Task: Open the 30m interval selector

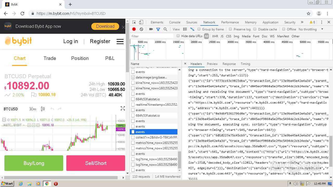Action: (x=33, y=109)
